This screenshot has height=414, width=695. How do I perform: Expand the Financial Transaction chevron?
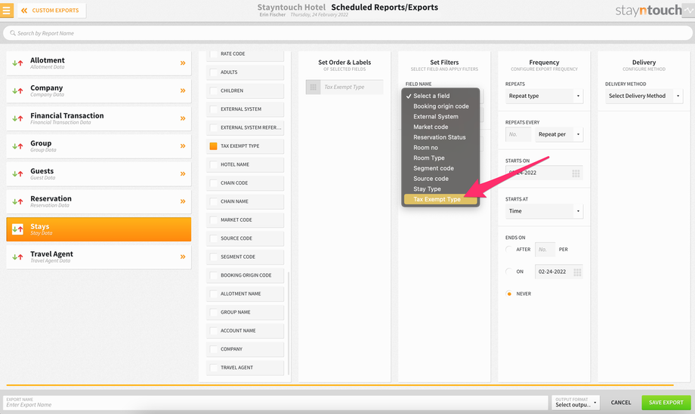pos(183,118)
